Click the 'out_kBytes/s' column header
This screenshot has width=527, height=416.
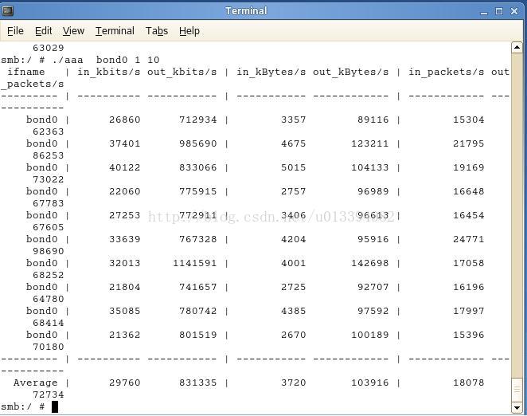tap(350, 72)
